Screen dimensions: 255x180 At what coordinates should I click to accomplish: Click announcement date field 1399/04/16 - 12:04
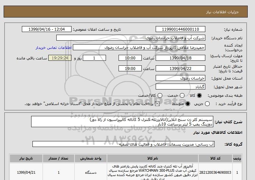47,29
